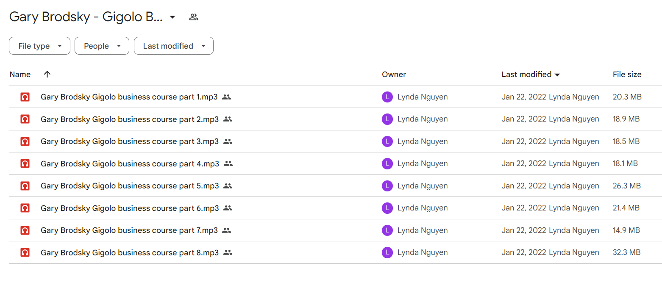Click the modified date in part 4 row
Screen dimensions: 662x296
point(524,163)
